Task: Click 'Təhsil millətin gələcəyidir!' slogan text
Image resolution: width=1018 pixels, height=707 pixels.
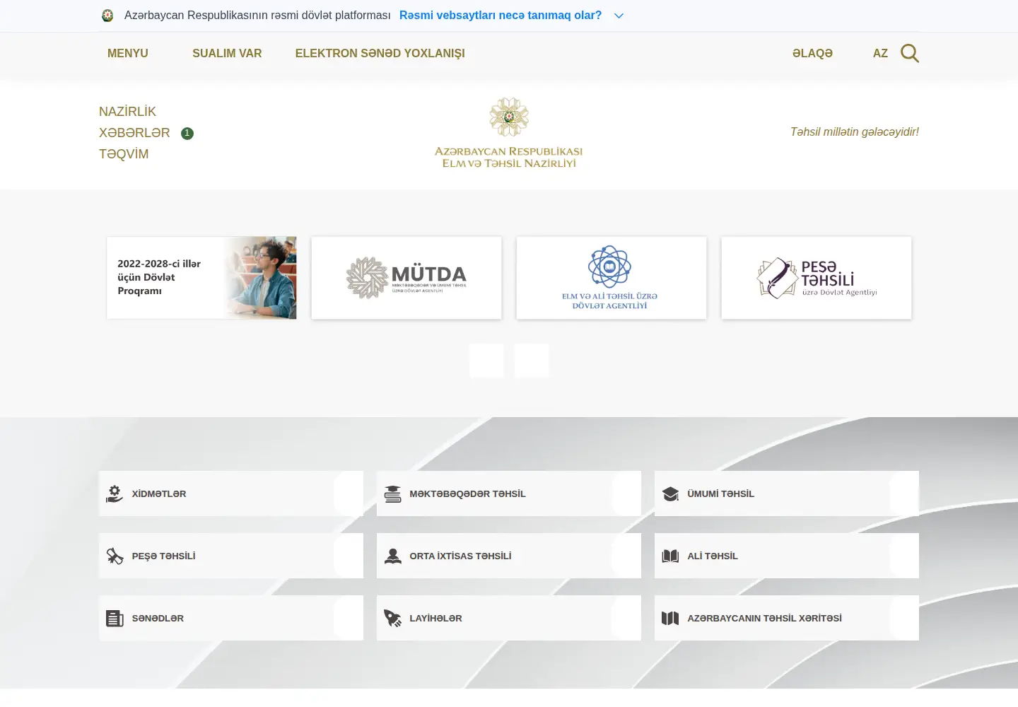Action: [855, 132]
